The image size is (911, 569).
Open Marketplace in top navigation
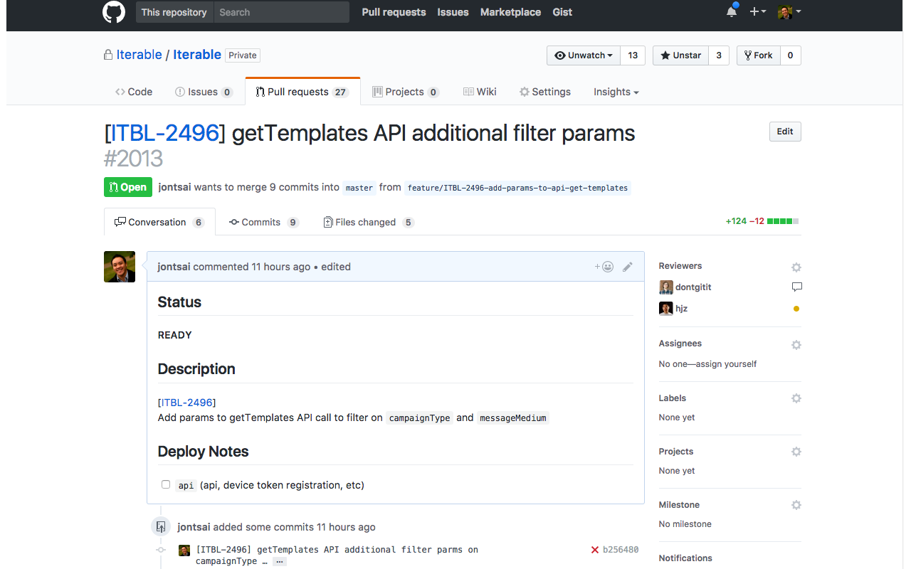click(x=510, y=12)
